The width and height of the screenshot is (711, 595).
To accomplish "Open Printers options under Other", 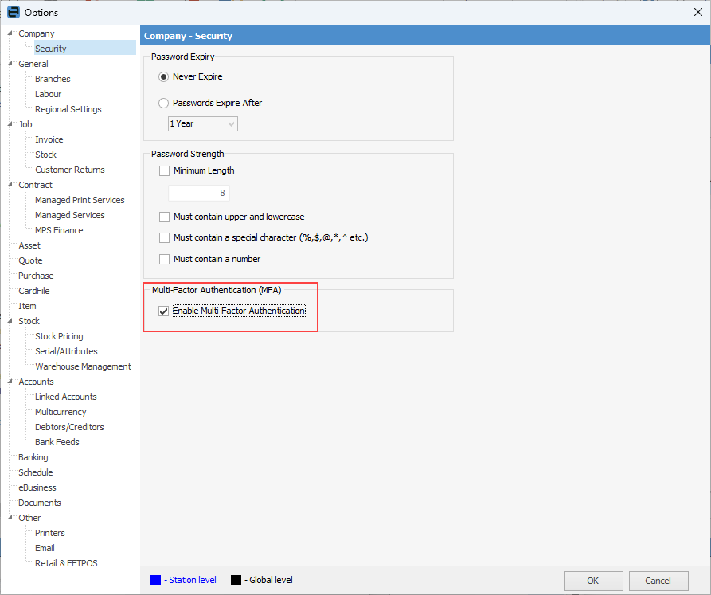I will tap(50, 533).
